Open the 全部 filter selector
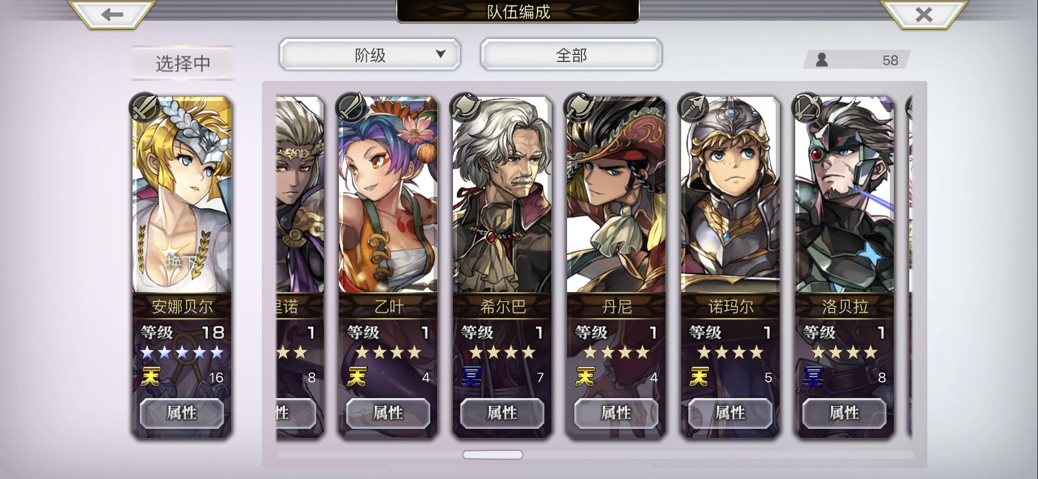This screenshot has height=479, width=1038. point(571,55)
